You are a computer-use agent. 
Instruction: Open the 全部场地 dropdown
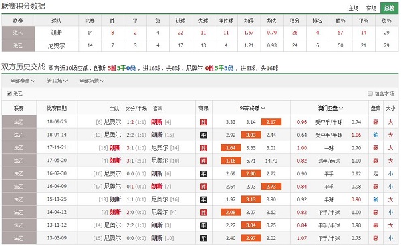[x=92, y=81]
